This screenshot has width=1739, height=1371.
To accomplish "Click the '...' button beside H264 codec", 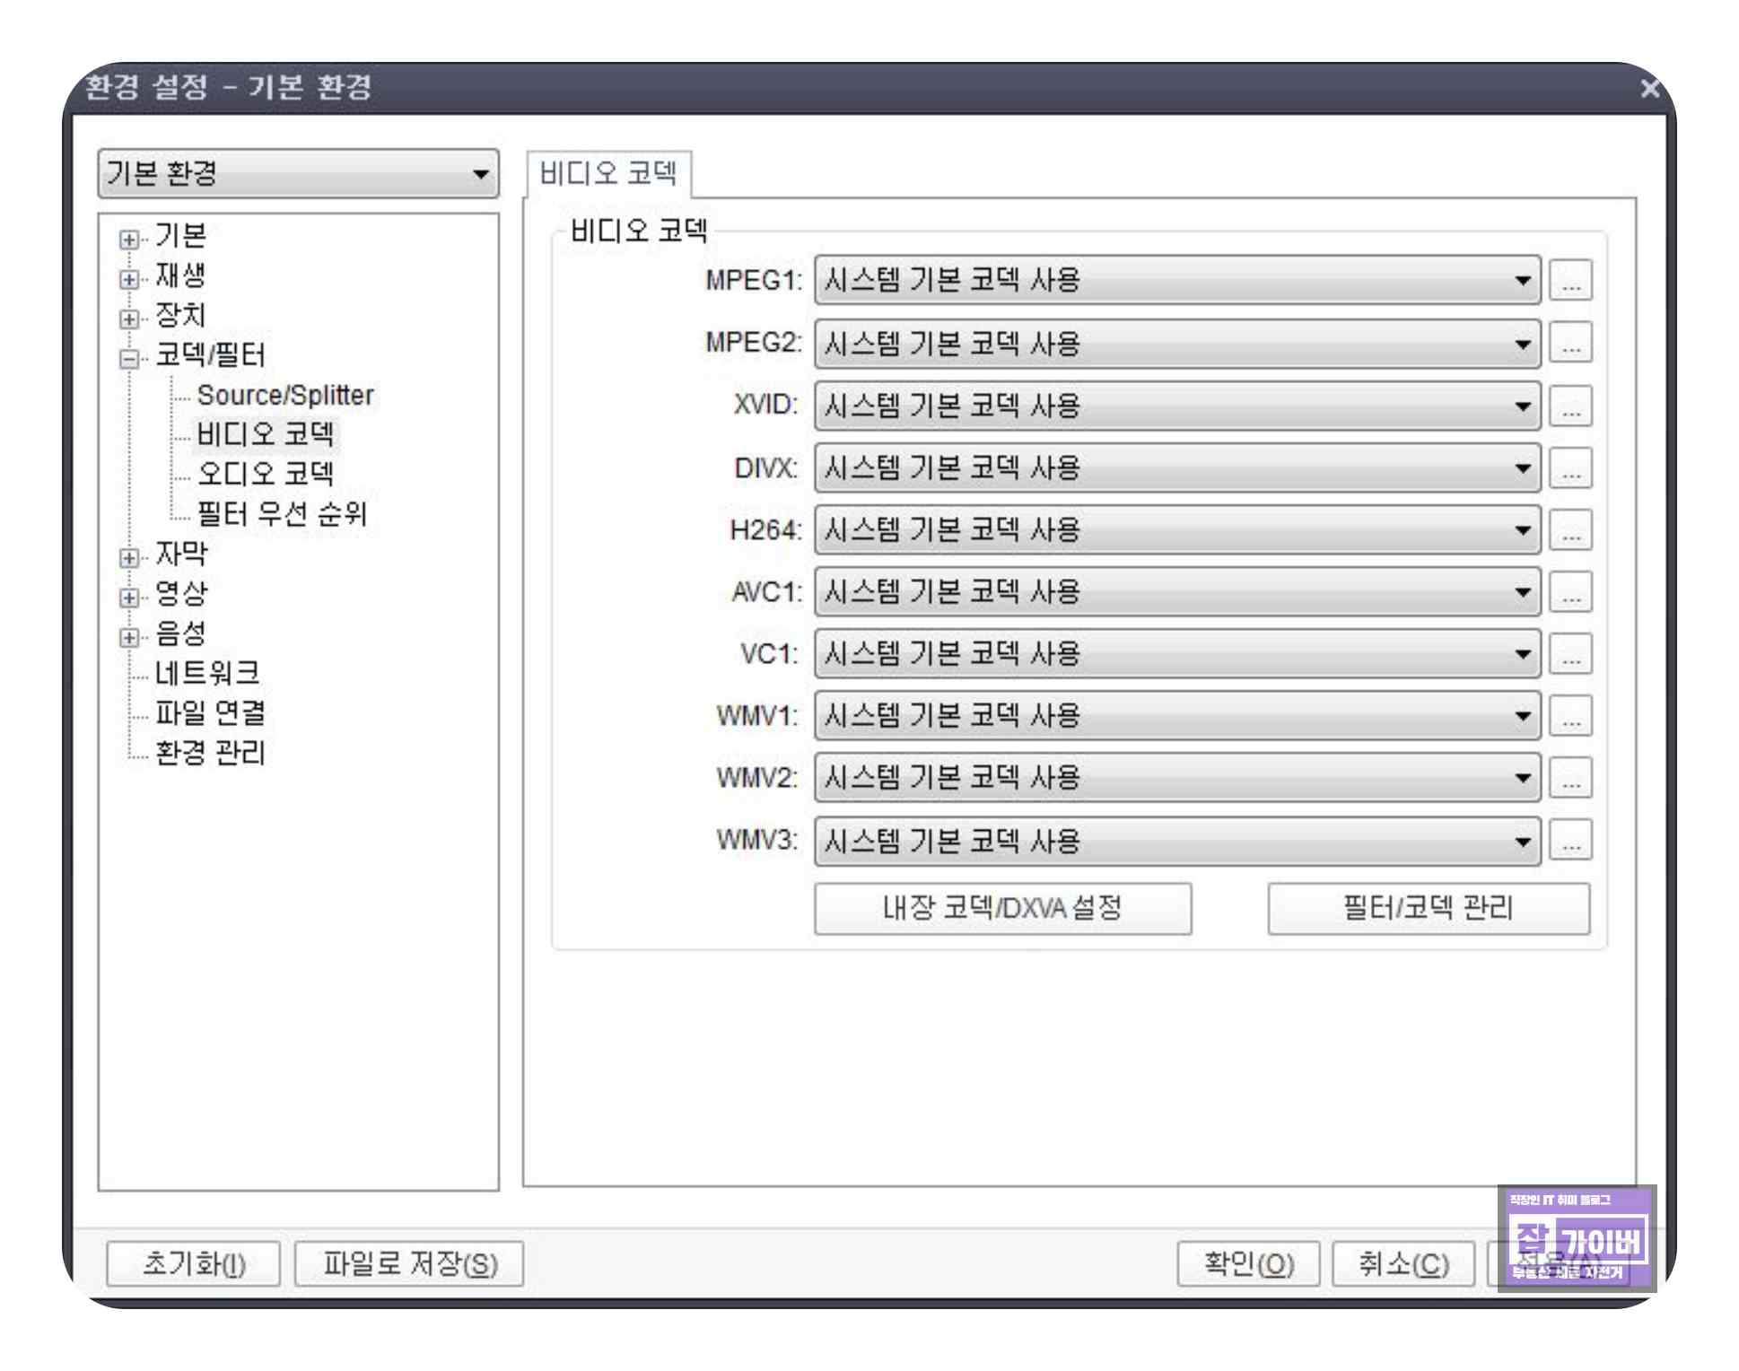I will pos(1570,530).
